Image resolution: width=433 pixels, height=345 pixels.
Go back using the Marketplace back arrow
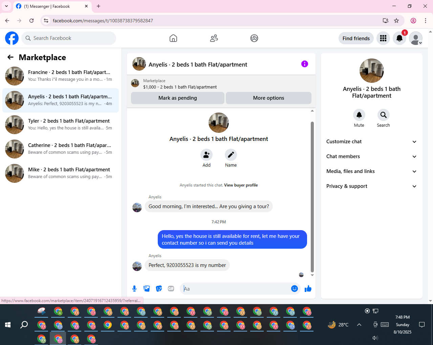click(10, 57)
